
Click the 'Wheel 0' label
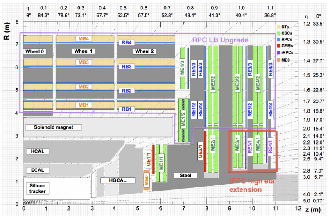coord(34,51)
